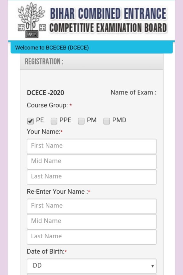Click the dropdown arrow on the DD selector

[152, 266]
